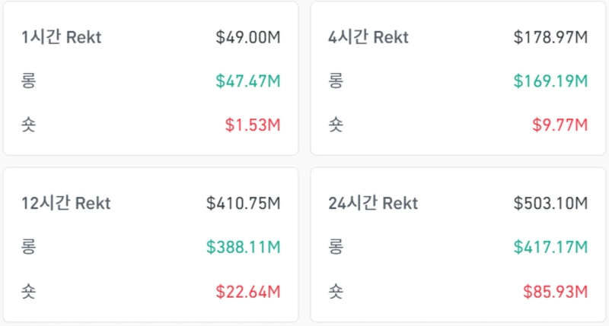Click the red $1.53M short value
The image size is (609, 326).
(x=253, y=125)
